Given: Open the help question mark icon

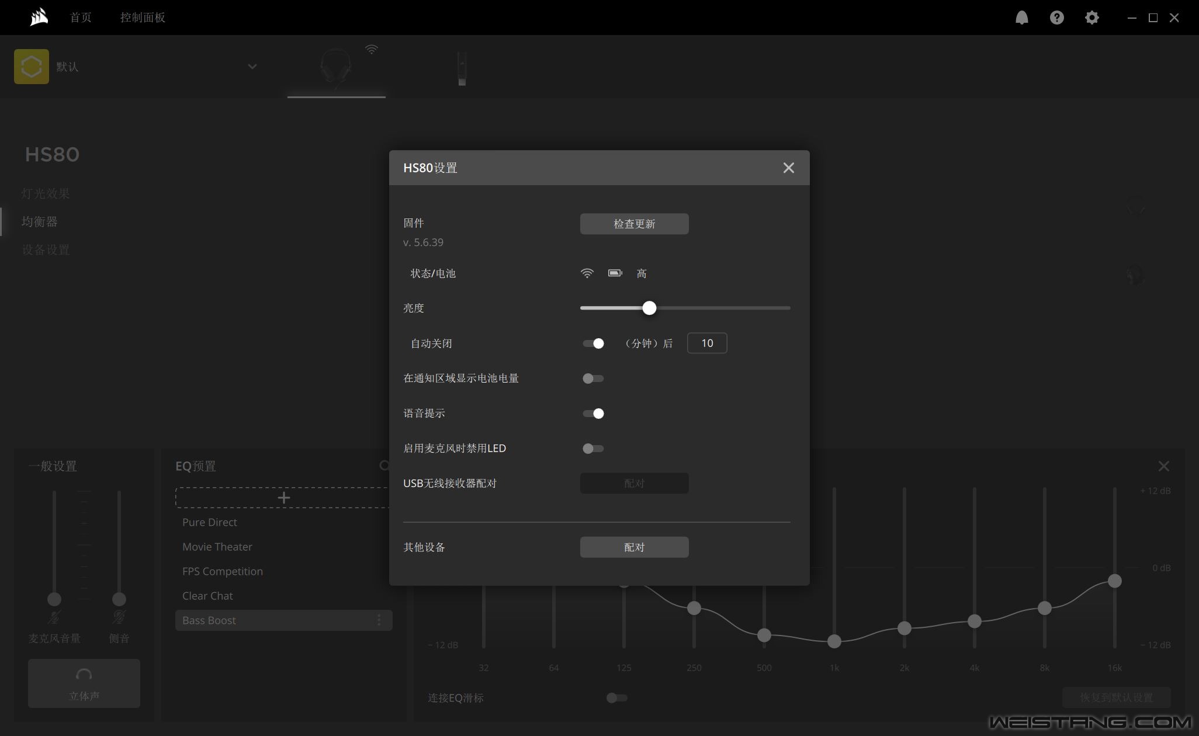Looking at the screenshot, I should 1056,18.
